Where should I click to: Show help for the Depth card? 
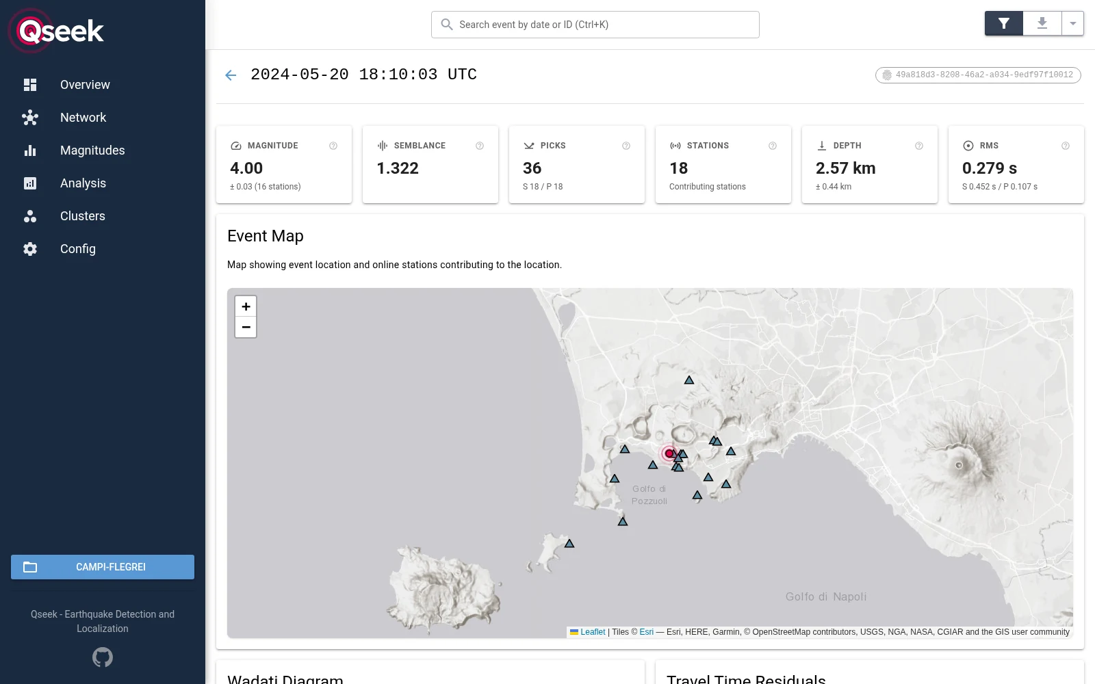[919, 146]
